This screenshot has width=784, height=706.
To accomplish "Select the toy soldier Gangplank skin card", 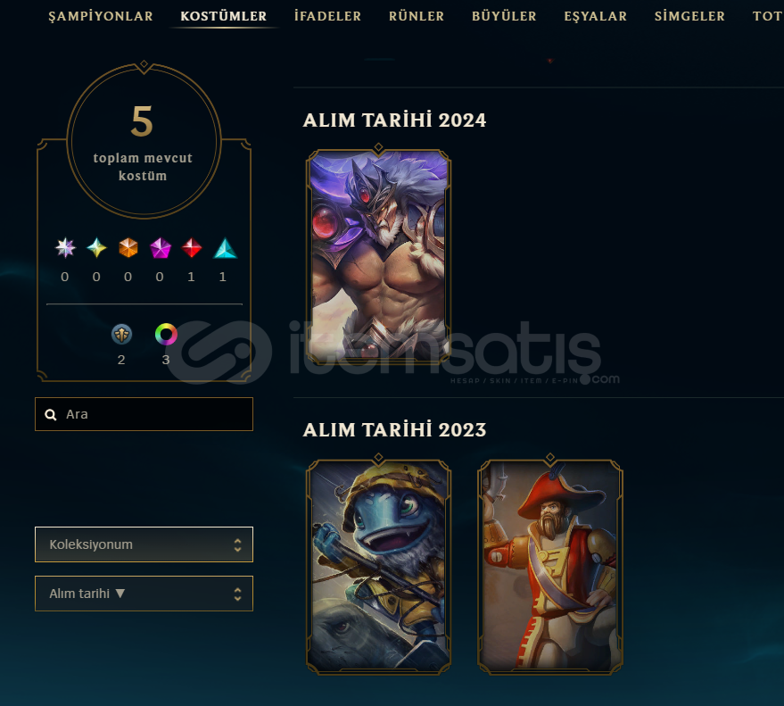I will click(550, 567).
